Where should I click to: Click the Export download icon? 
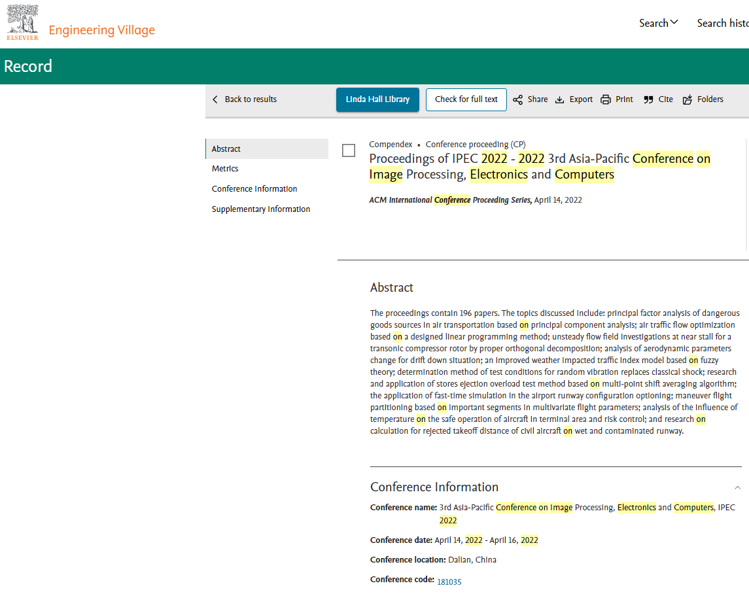[x=559, y=99]
